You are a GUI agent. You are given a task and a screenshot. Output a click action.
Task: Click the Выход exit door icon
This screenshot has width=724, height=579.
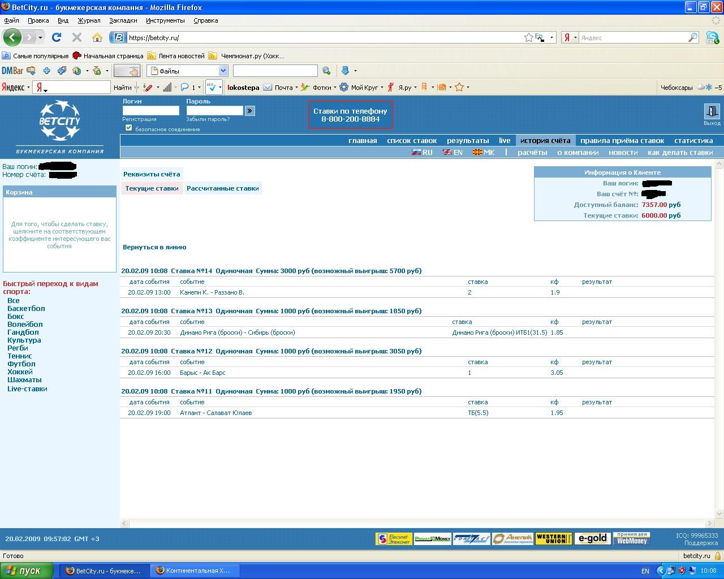pyautogui.click(x=711, y=111)
